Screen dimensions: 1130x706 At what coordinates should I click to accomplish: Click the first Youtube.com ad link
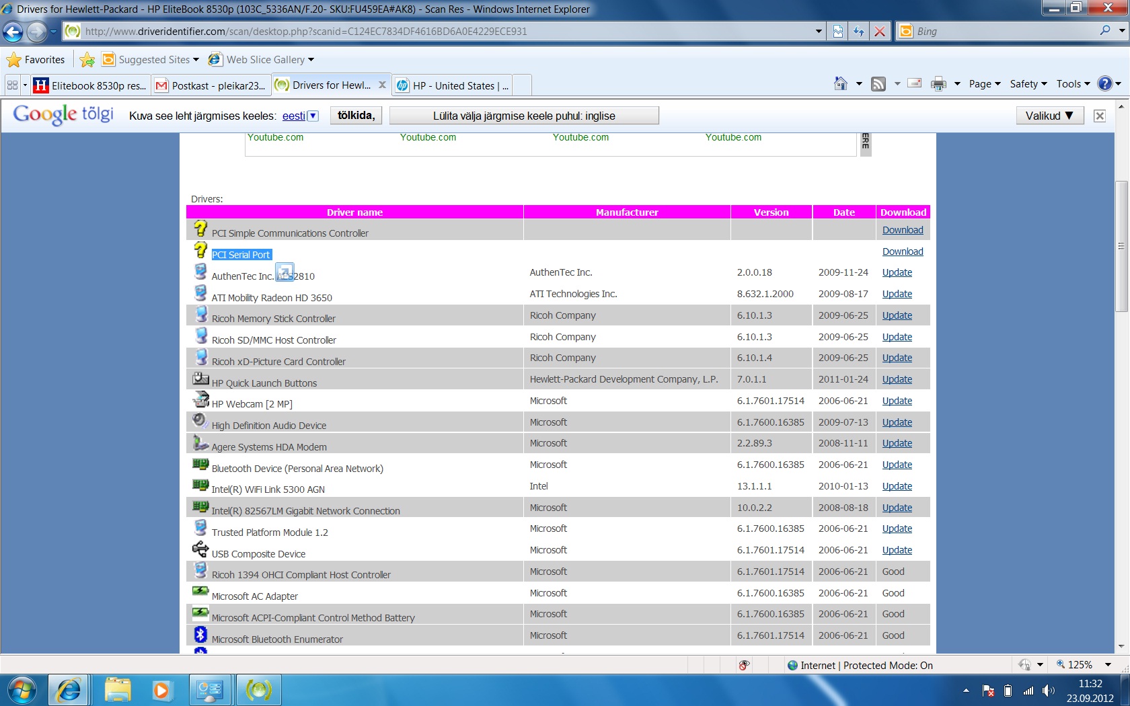(275, 137)
